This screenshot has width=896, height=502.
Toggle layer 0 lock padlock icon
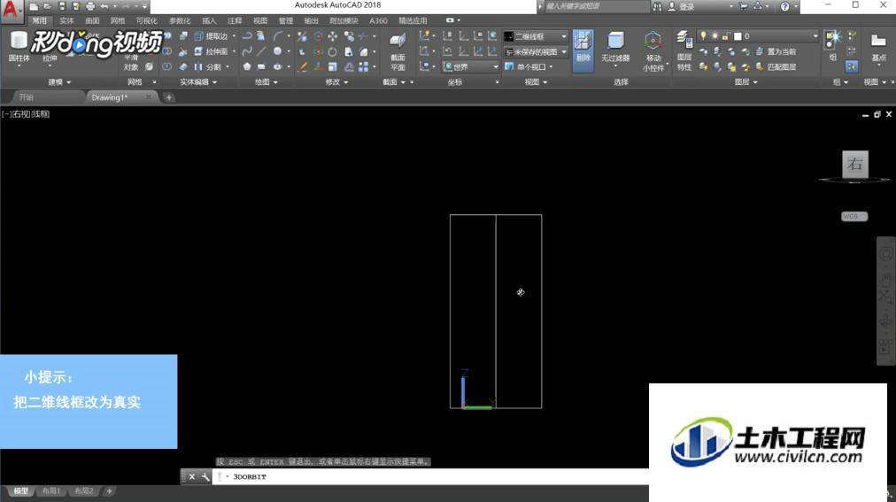[725, 36]
